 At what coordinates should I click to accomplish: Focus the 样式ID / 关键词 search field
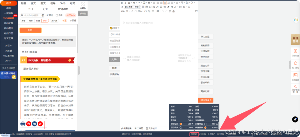point(32,15)
